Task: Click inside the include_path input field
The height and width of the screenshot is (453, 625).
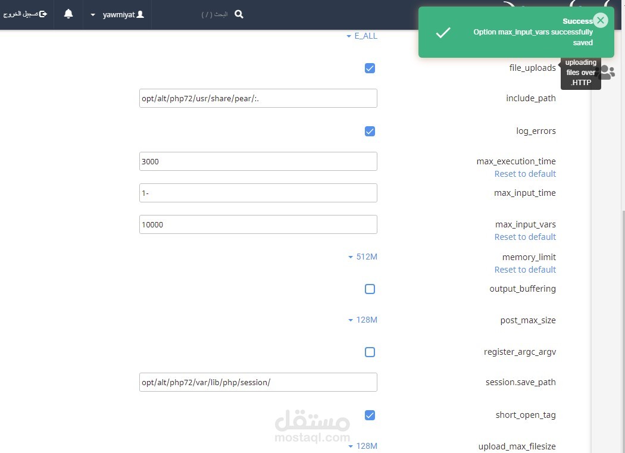Action: tap(258, 98)
